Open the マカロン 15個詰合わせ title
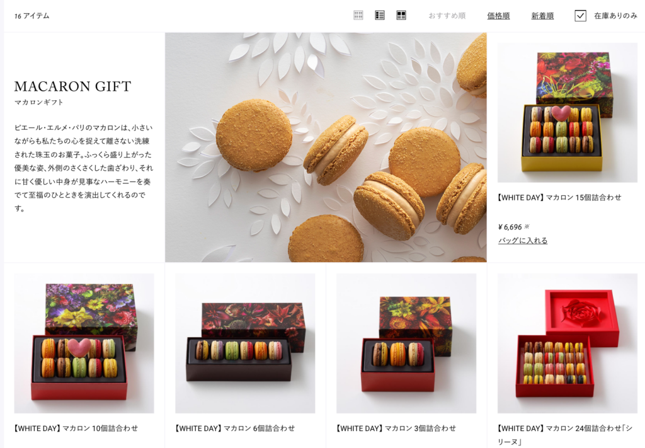 coord(559,197)
